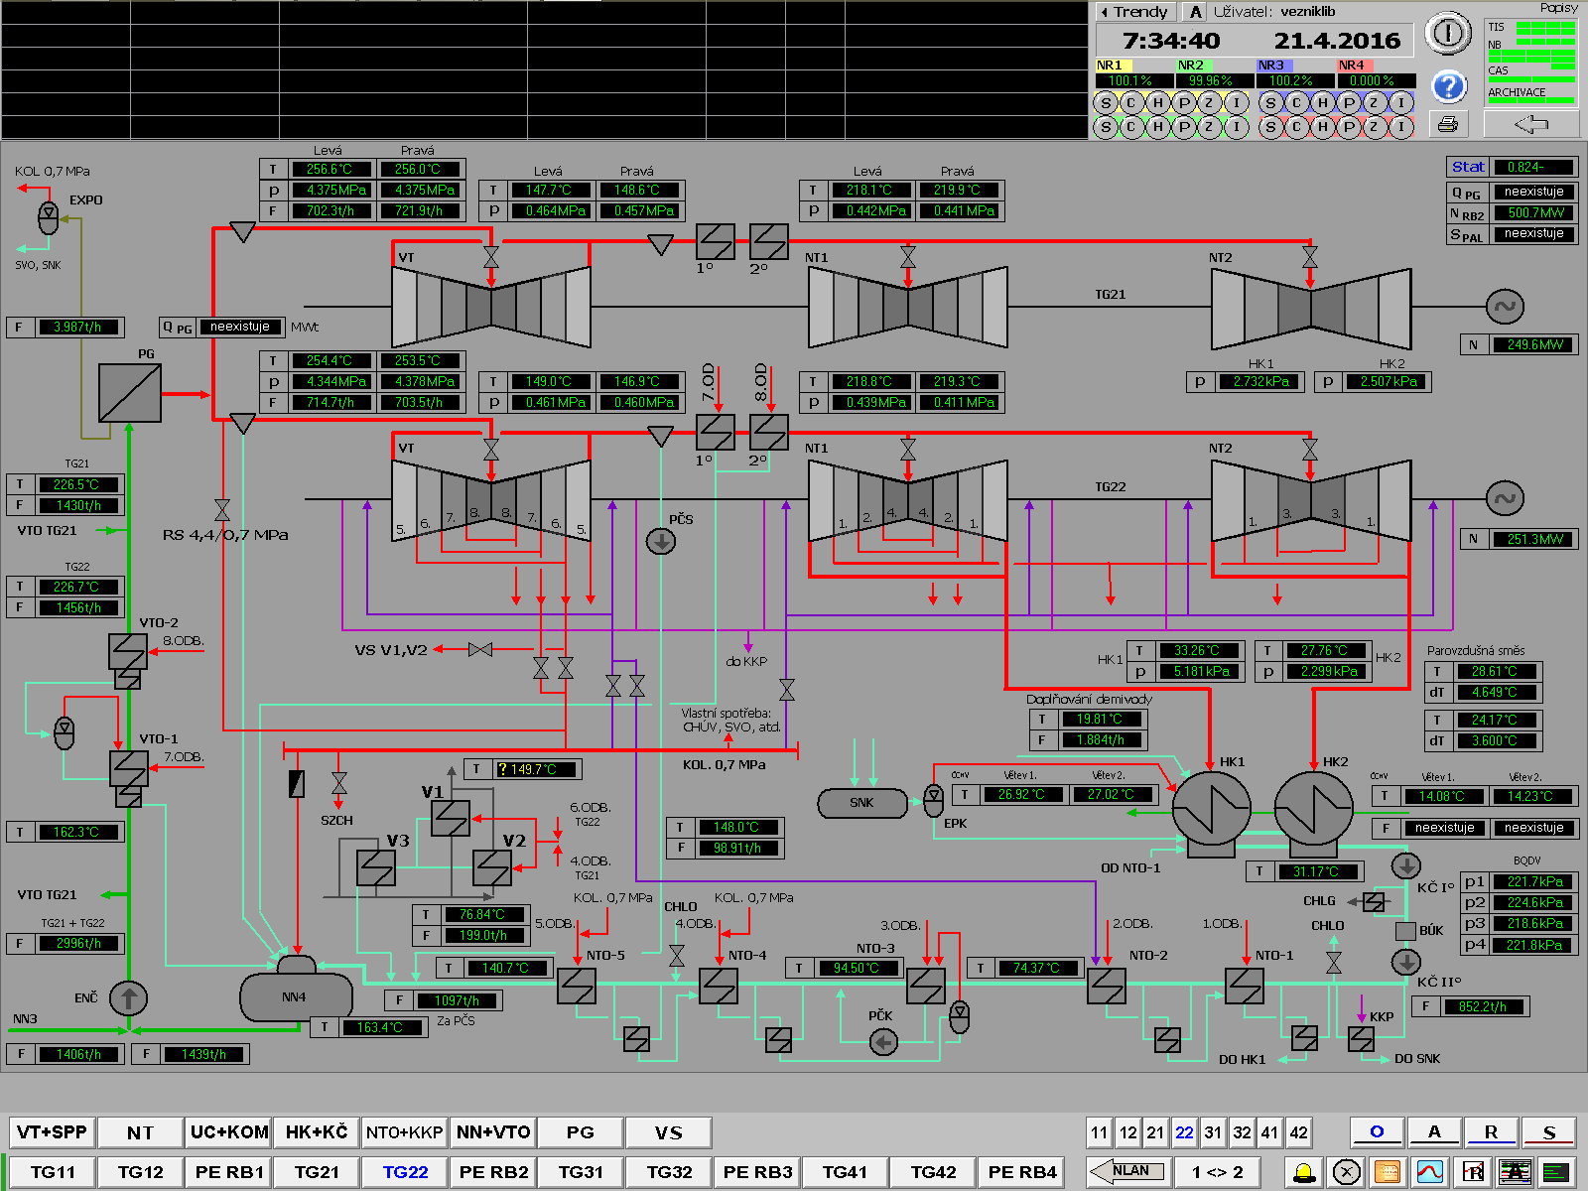
Task: Select the PČS pump symbol
Action: tap(661, 541)
